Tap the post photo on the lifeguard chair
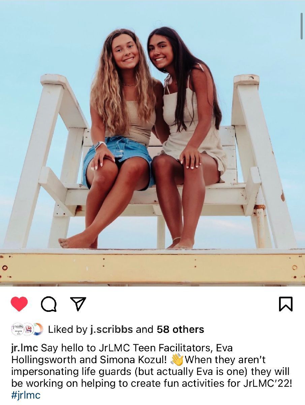Screen dimensions: 305x405 152,143
